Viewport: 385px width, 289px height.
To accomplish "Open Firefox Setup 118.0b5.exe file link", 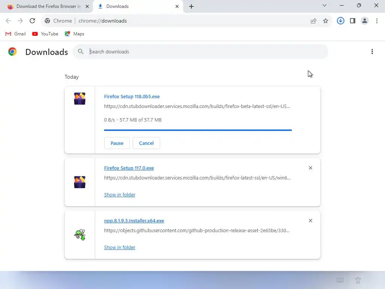I will tap(132, 97).
